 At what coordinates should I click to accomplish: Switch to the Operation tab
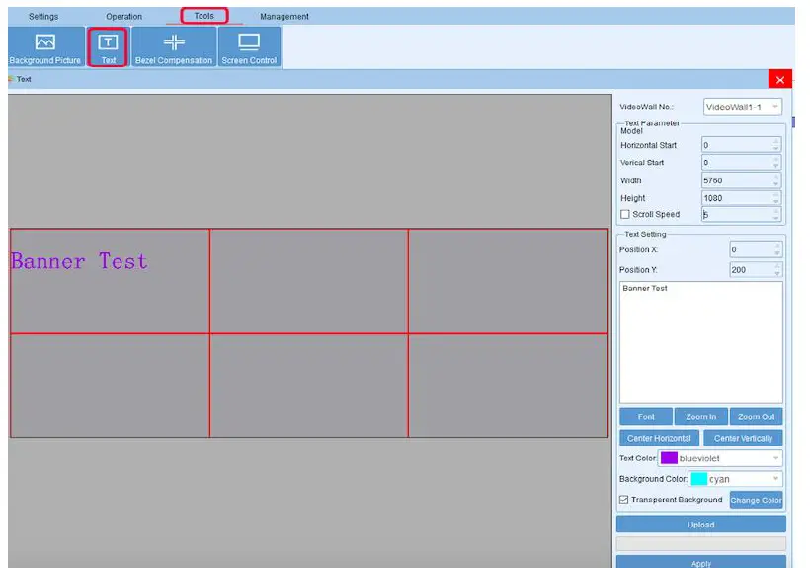coord(124,17)
